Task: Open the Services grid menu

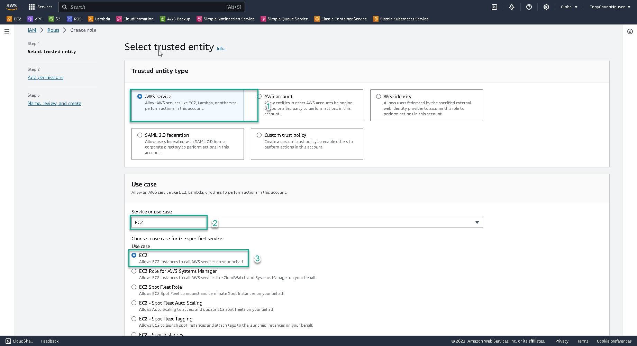Action: (x=40, y=7)
